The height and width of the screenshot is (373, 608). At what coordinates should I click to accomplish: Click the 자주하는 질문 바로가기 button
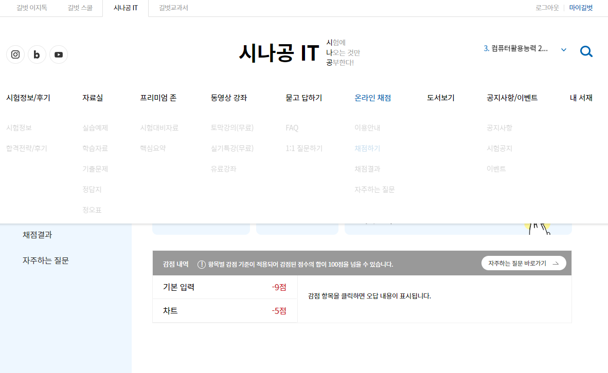[x=524, y=264]
